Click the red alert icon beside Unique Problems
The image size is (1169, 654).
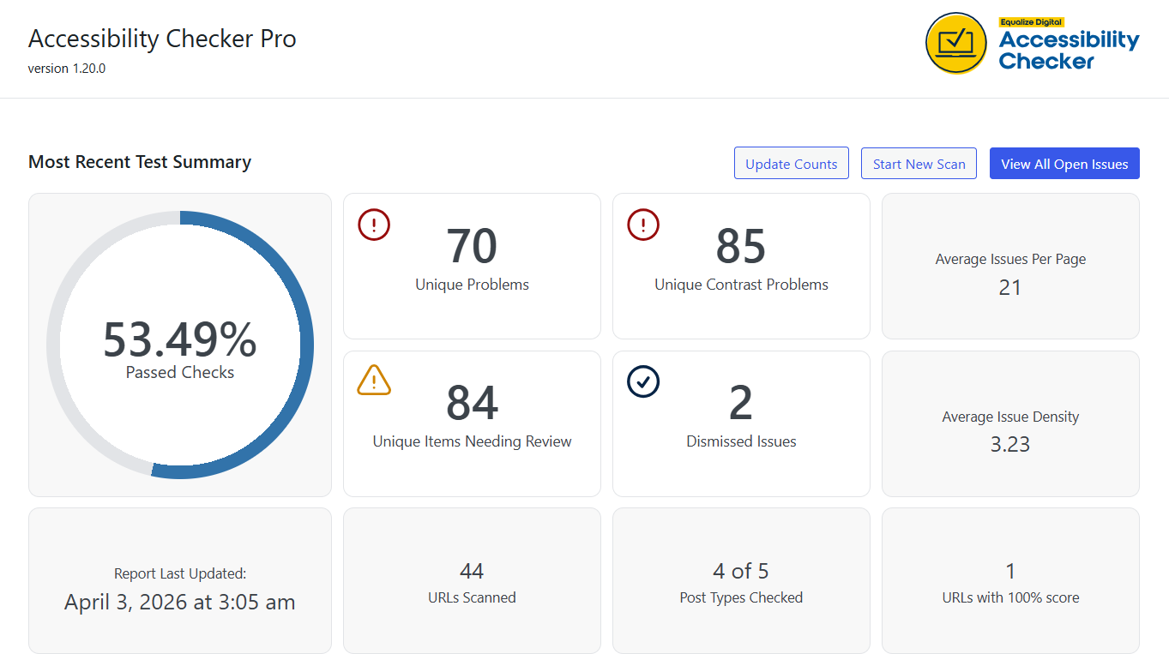[x=374, y=225]
